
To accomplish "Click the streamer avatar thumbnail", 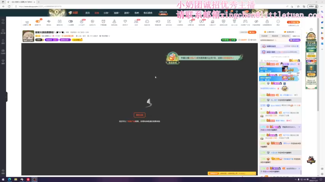I will pos(28,36).
